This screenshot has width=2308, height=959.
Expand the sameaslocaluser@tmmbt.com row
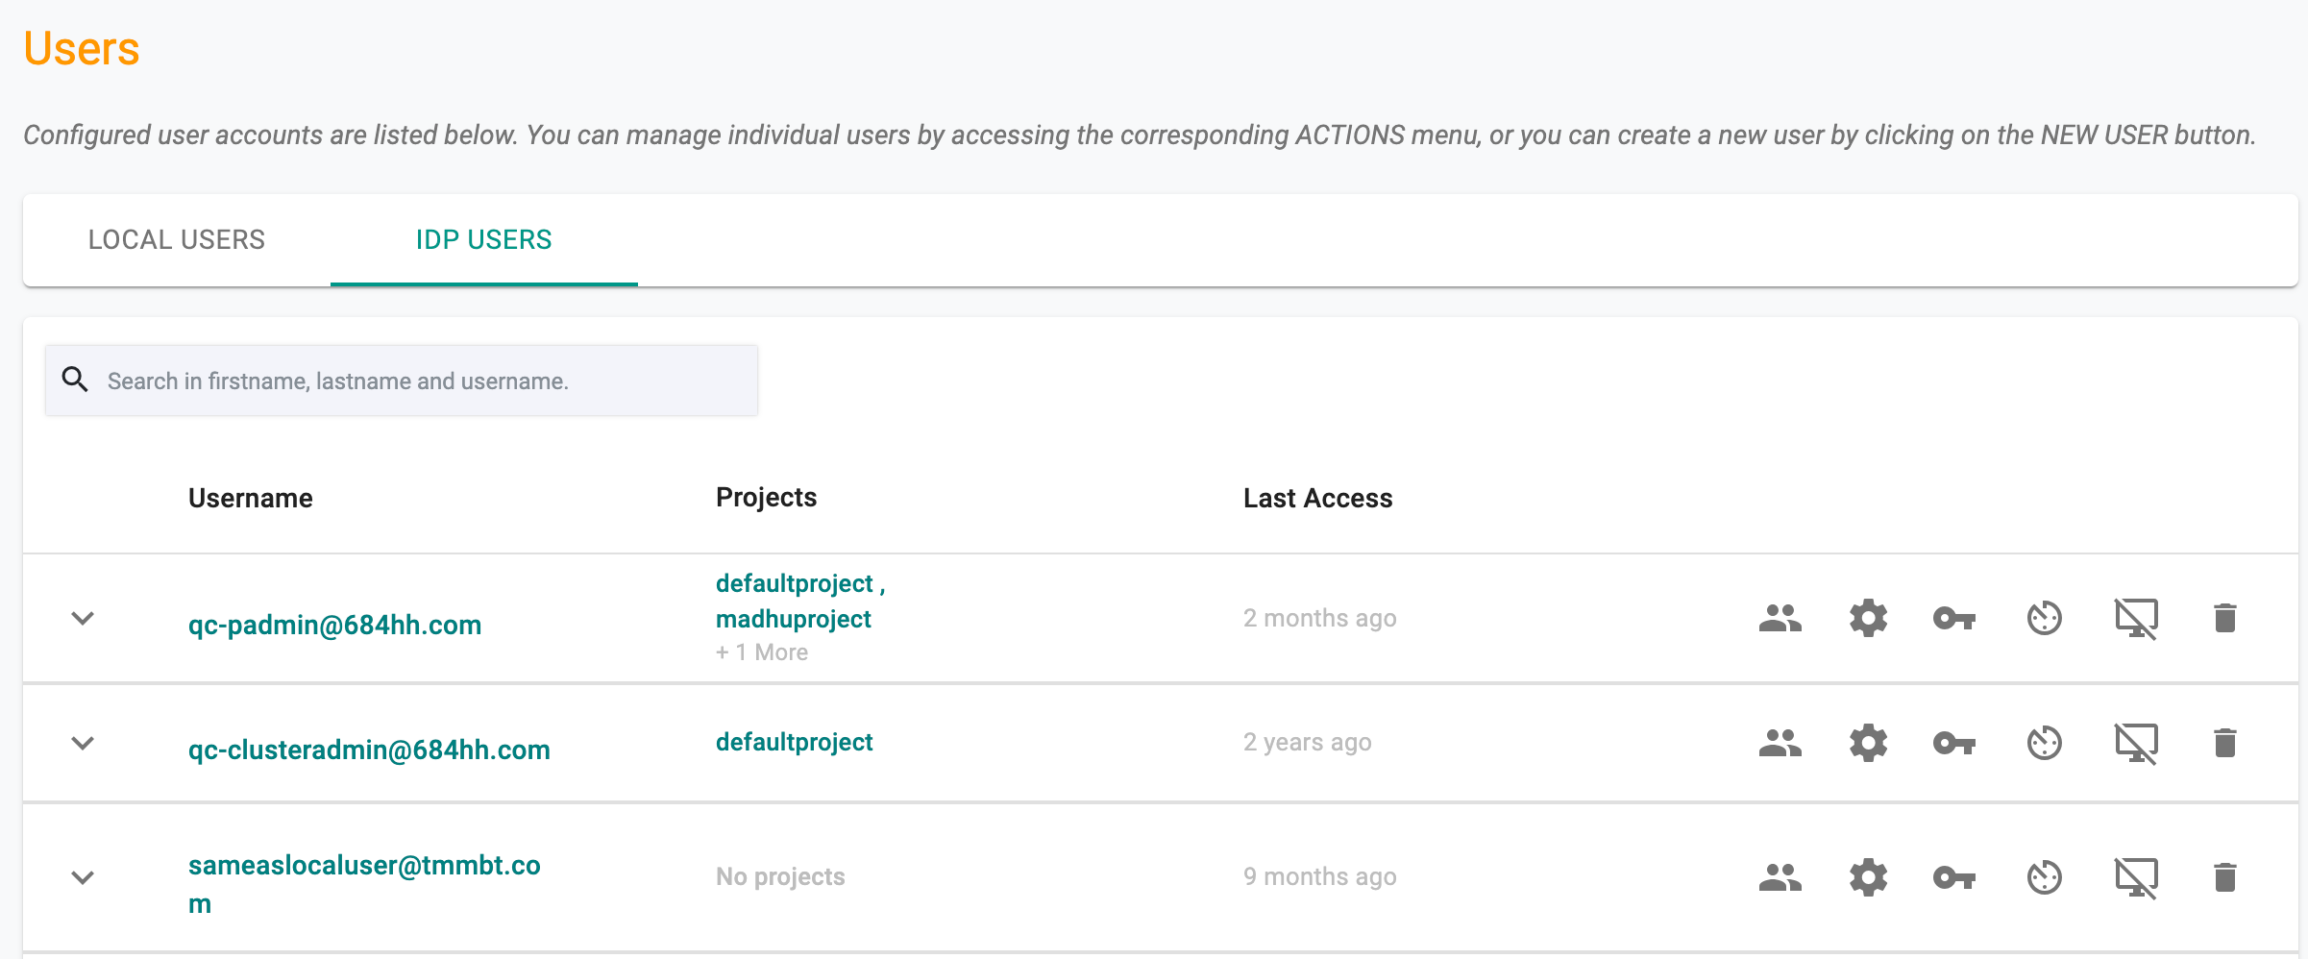(x=83, y=877)
